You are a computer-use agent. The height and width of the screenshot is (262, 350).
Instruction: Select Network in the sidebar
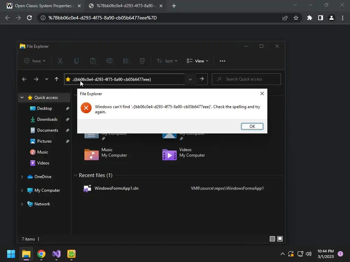click(x=42, y=204)
